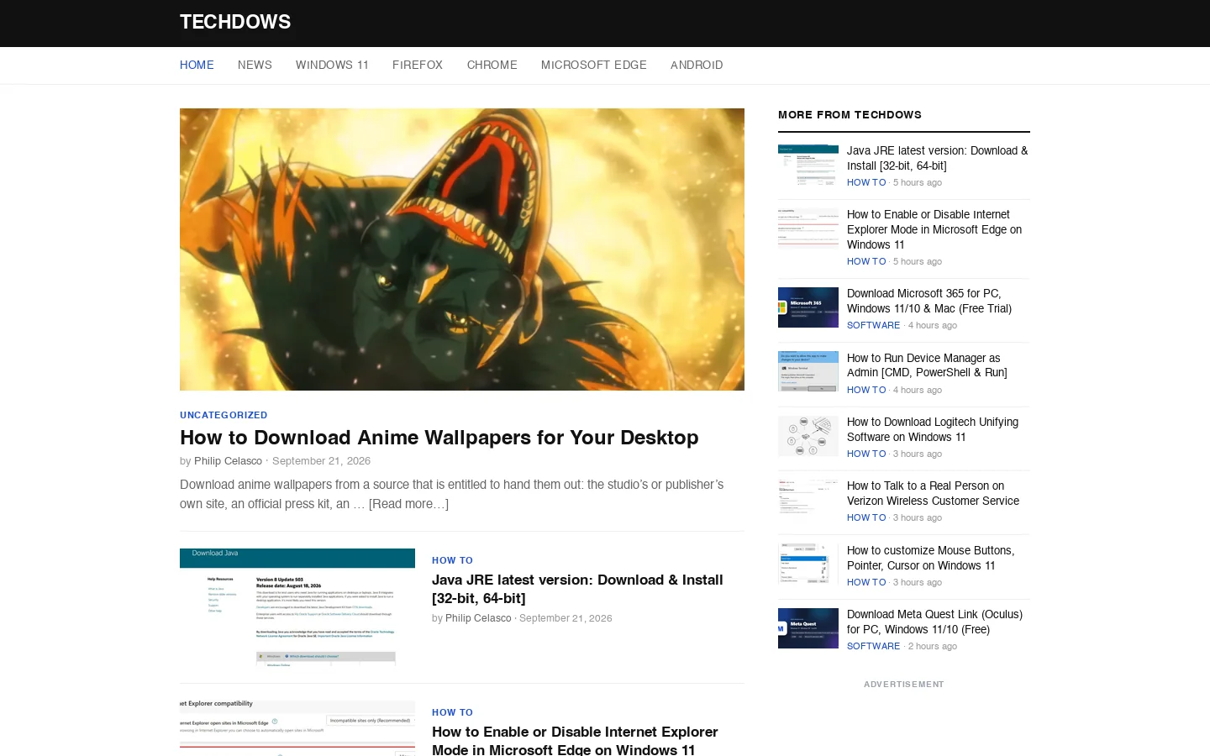Open the Explorer compatibility thumbnail in main feed

click(297, 728)
